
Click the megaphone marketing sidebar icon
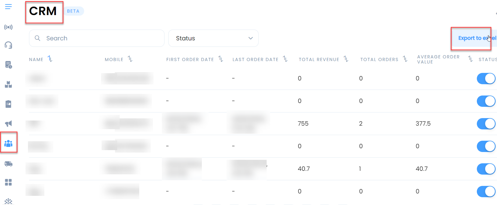point(8,123)
